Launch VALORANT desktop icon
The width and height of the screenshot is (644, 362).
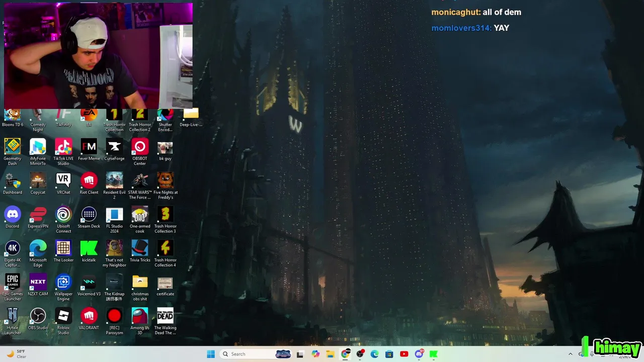click(89, 318)
